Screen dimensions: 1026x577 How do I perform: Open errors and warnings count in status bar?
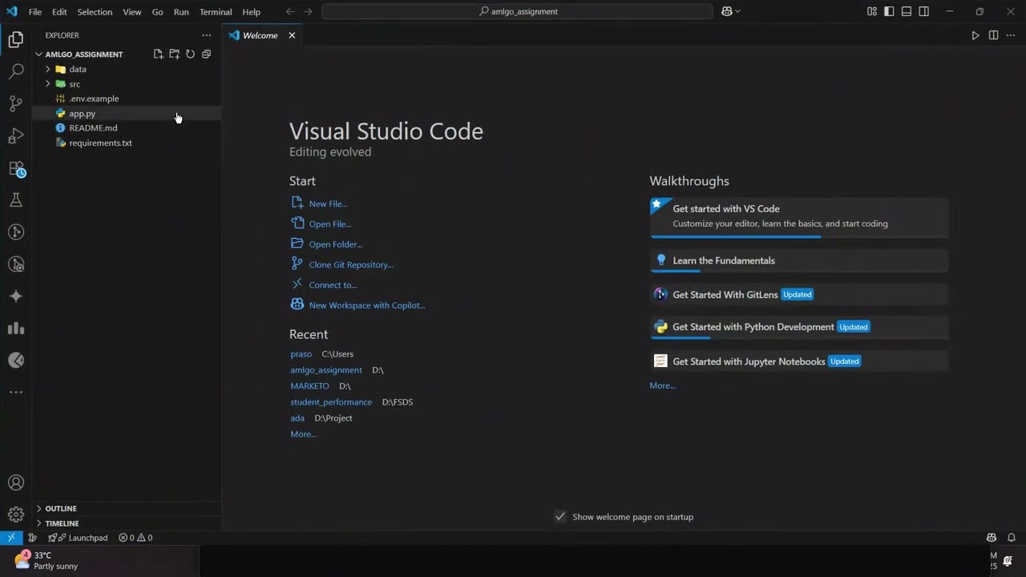point(135,538)
